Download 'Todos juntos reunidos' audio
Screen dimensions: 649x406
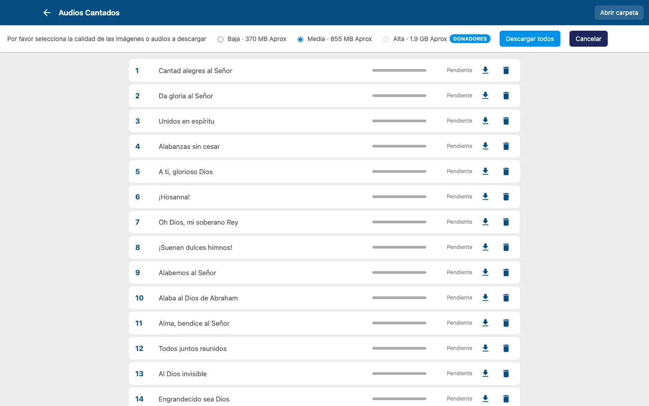coord(485,348)
